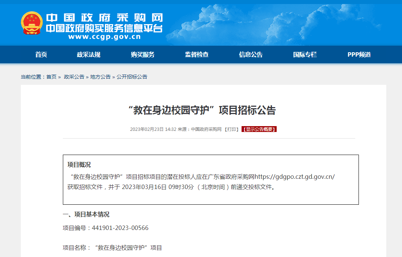
Task: Open the 监督检查 navigation item
Action: 197,54
